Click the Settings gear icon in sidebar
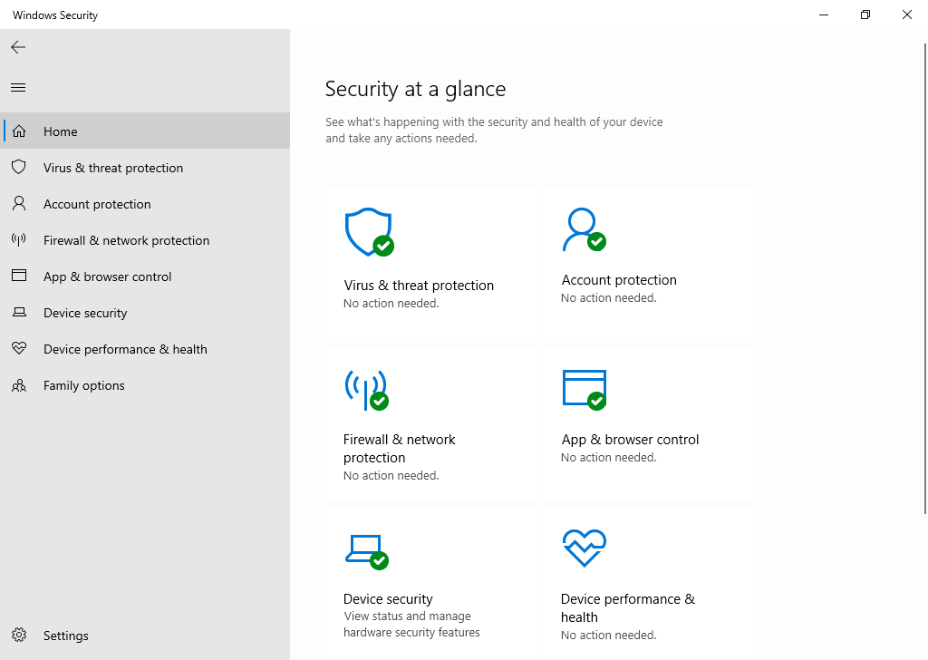The image size is (928, 660). (19, 636)
